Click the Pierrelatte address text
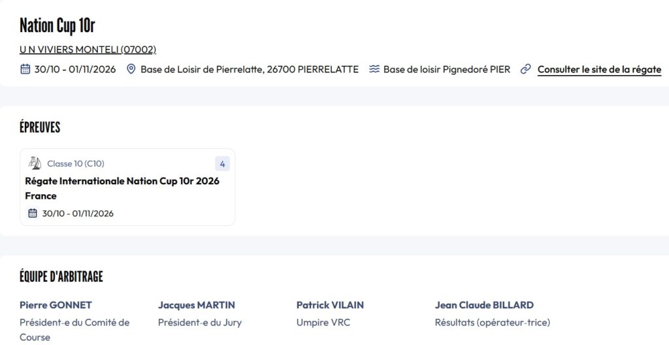This screenshot has width=669, height=345. 250,69
